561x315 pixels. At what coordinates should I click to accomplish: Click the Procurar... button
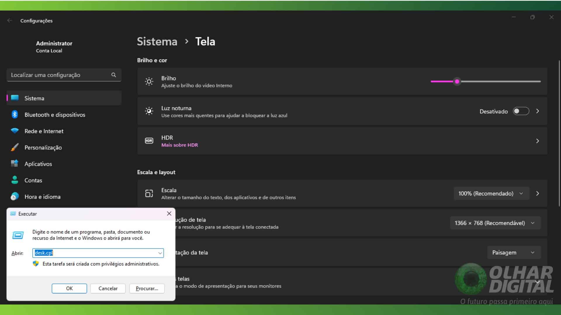pyautogui.click(x=147, y=288)
